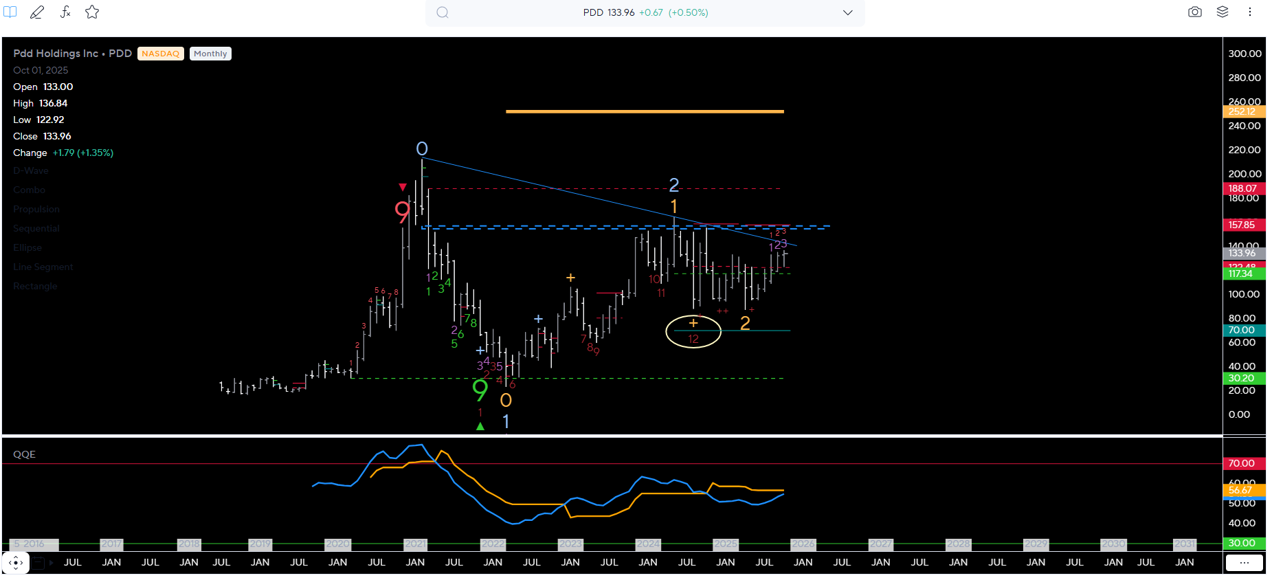1272x580 pixels.
Task: Toggle the D-Wave indicator label
Action: click(31, 170)
